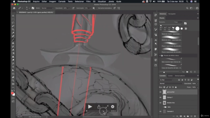Open brush settings panel from options bar
This screenshot has width=210, height=118.
(33, 8)
